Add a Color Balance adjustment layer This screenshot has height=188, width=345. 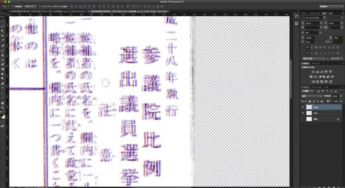(315, 77)
